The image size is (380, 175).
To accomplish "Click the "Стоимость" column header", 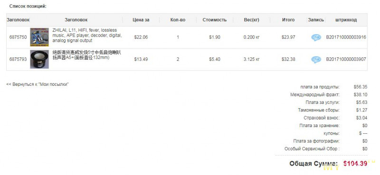I will pyautogui.click(x=215, y=20).
